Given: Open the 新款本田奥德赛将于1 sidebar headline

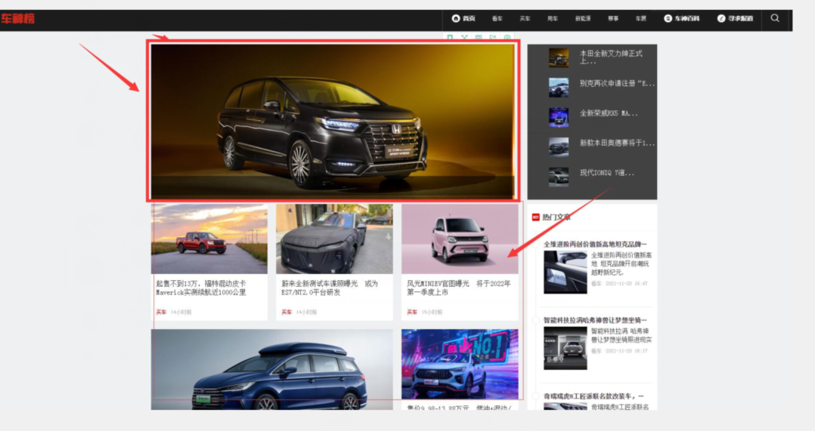Looking at the screenshot, I should pos(617,143).
